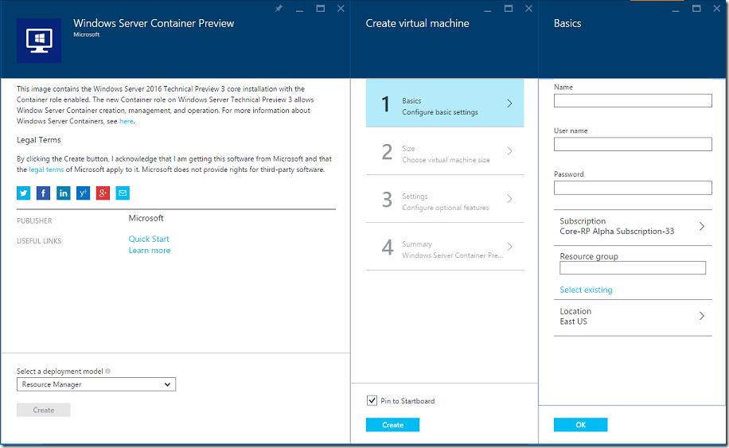Focus the User name input field
This screenshot has height=448, width=729.
[633, 144]
